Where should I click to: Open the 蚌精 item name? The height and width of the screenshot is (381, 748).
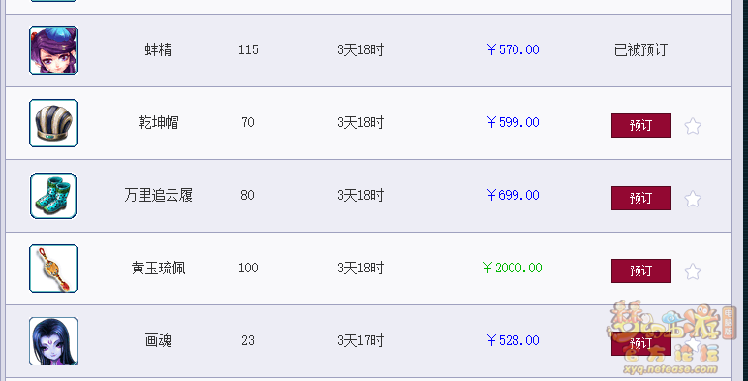coord(158,49)
